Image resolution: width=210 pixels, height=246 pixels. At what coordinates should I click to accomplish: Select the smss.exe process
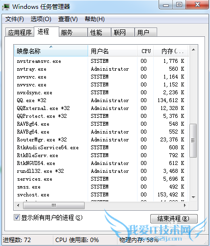click(101, 187)
